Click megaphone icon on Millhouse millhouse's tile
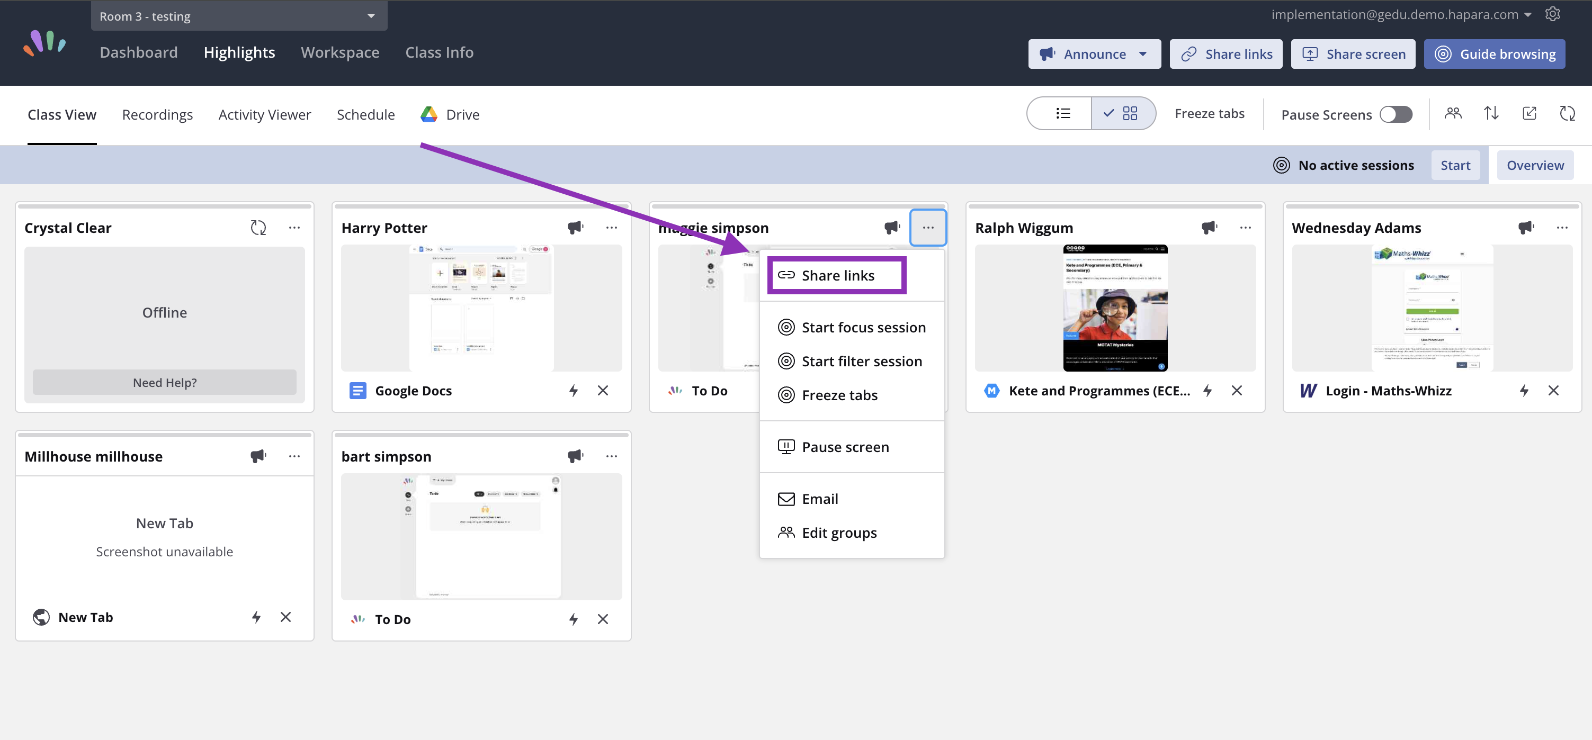Screen dimensions: 1592x740 pos(258,456)
